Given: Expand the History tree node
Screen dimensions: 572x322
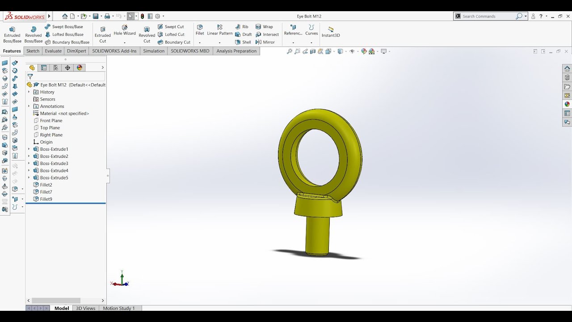Looking at the screenshot, I should pos(29,92).
